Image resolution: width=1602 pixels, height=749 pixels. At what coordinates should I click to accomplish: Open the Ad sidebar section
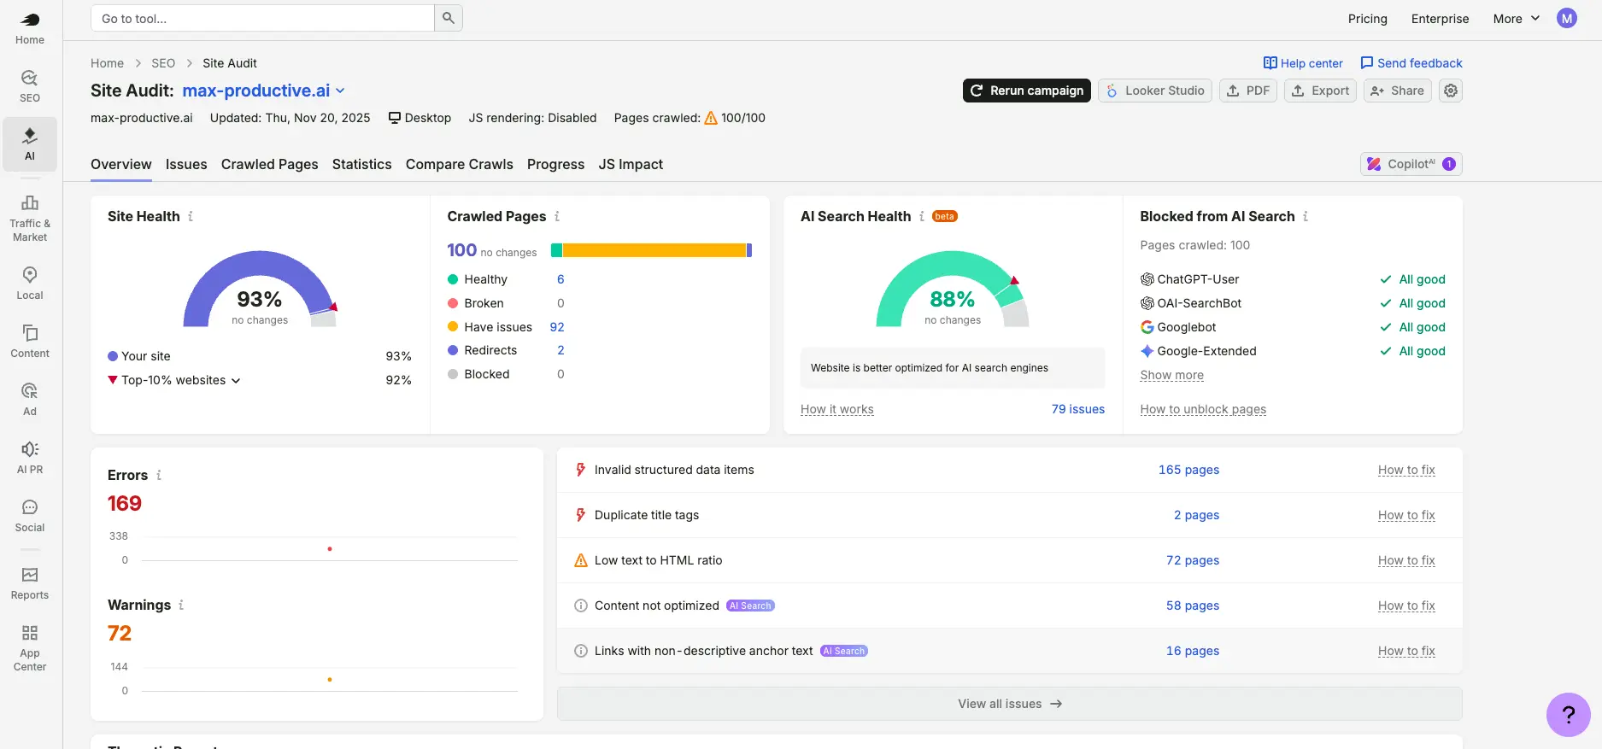(30, 400)
